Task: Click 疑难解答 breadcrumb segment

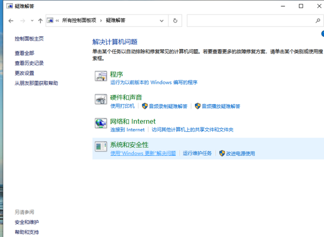Action: point(116,20)
